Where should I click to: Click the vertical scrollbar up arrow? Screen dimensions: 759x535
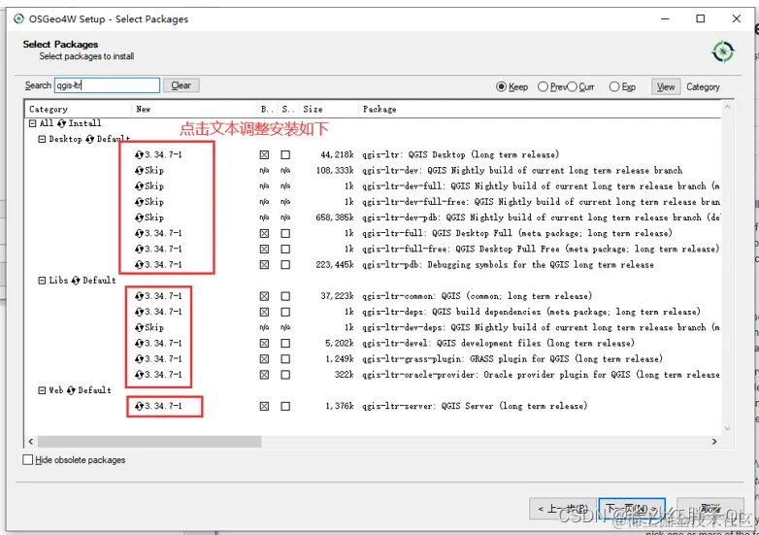(727, 107)
